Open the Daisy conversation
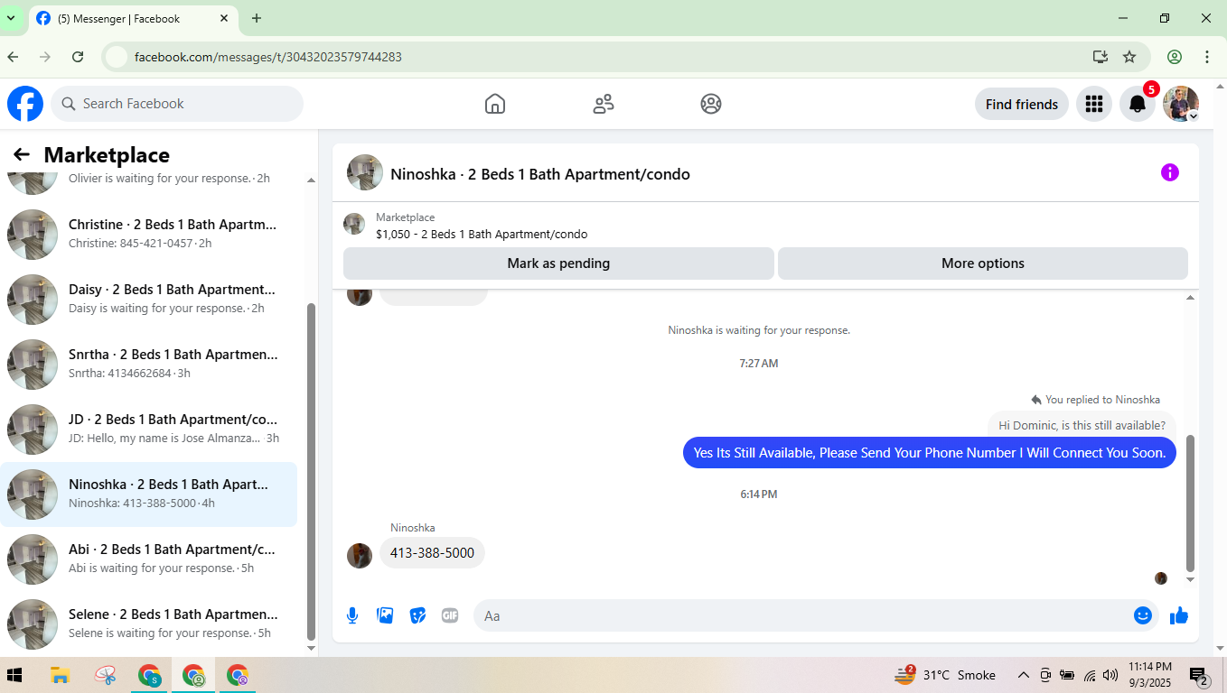1227x693 pixels. tap(149, 300)
